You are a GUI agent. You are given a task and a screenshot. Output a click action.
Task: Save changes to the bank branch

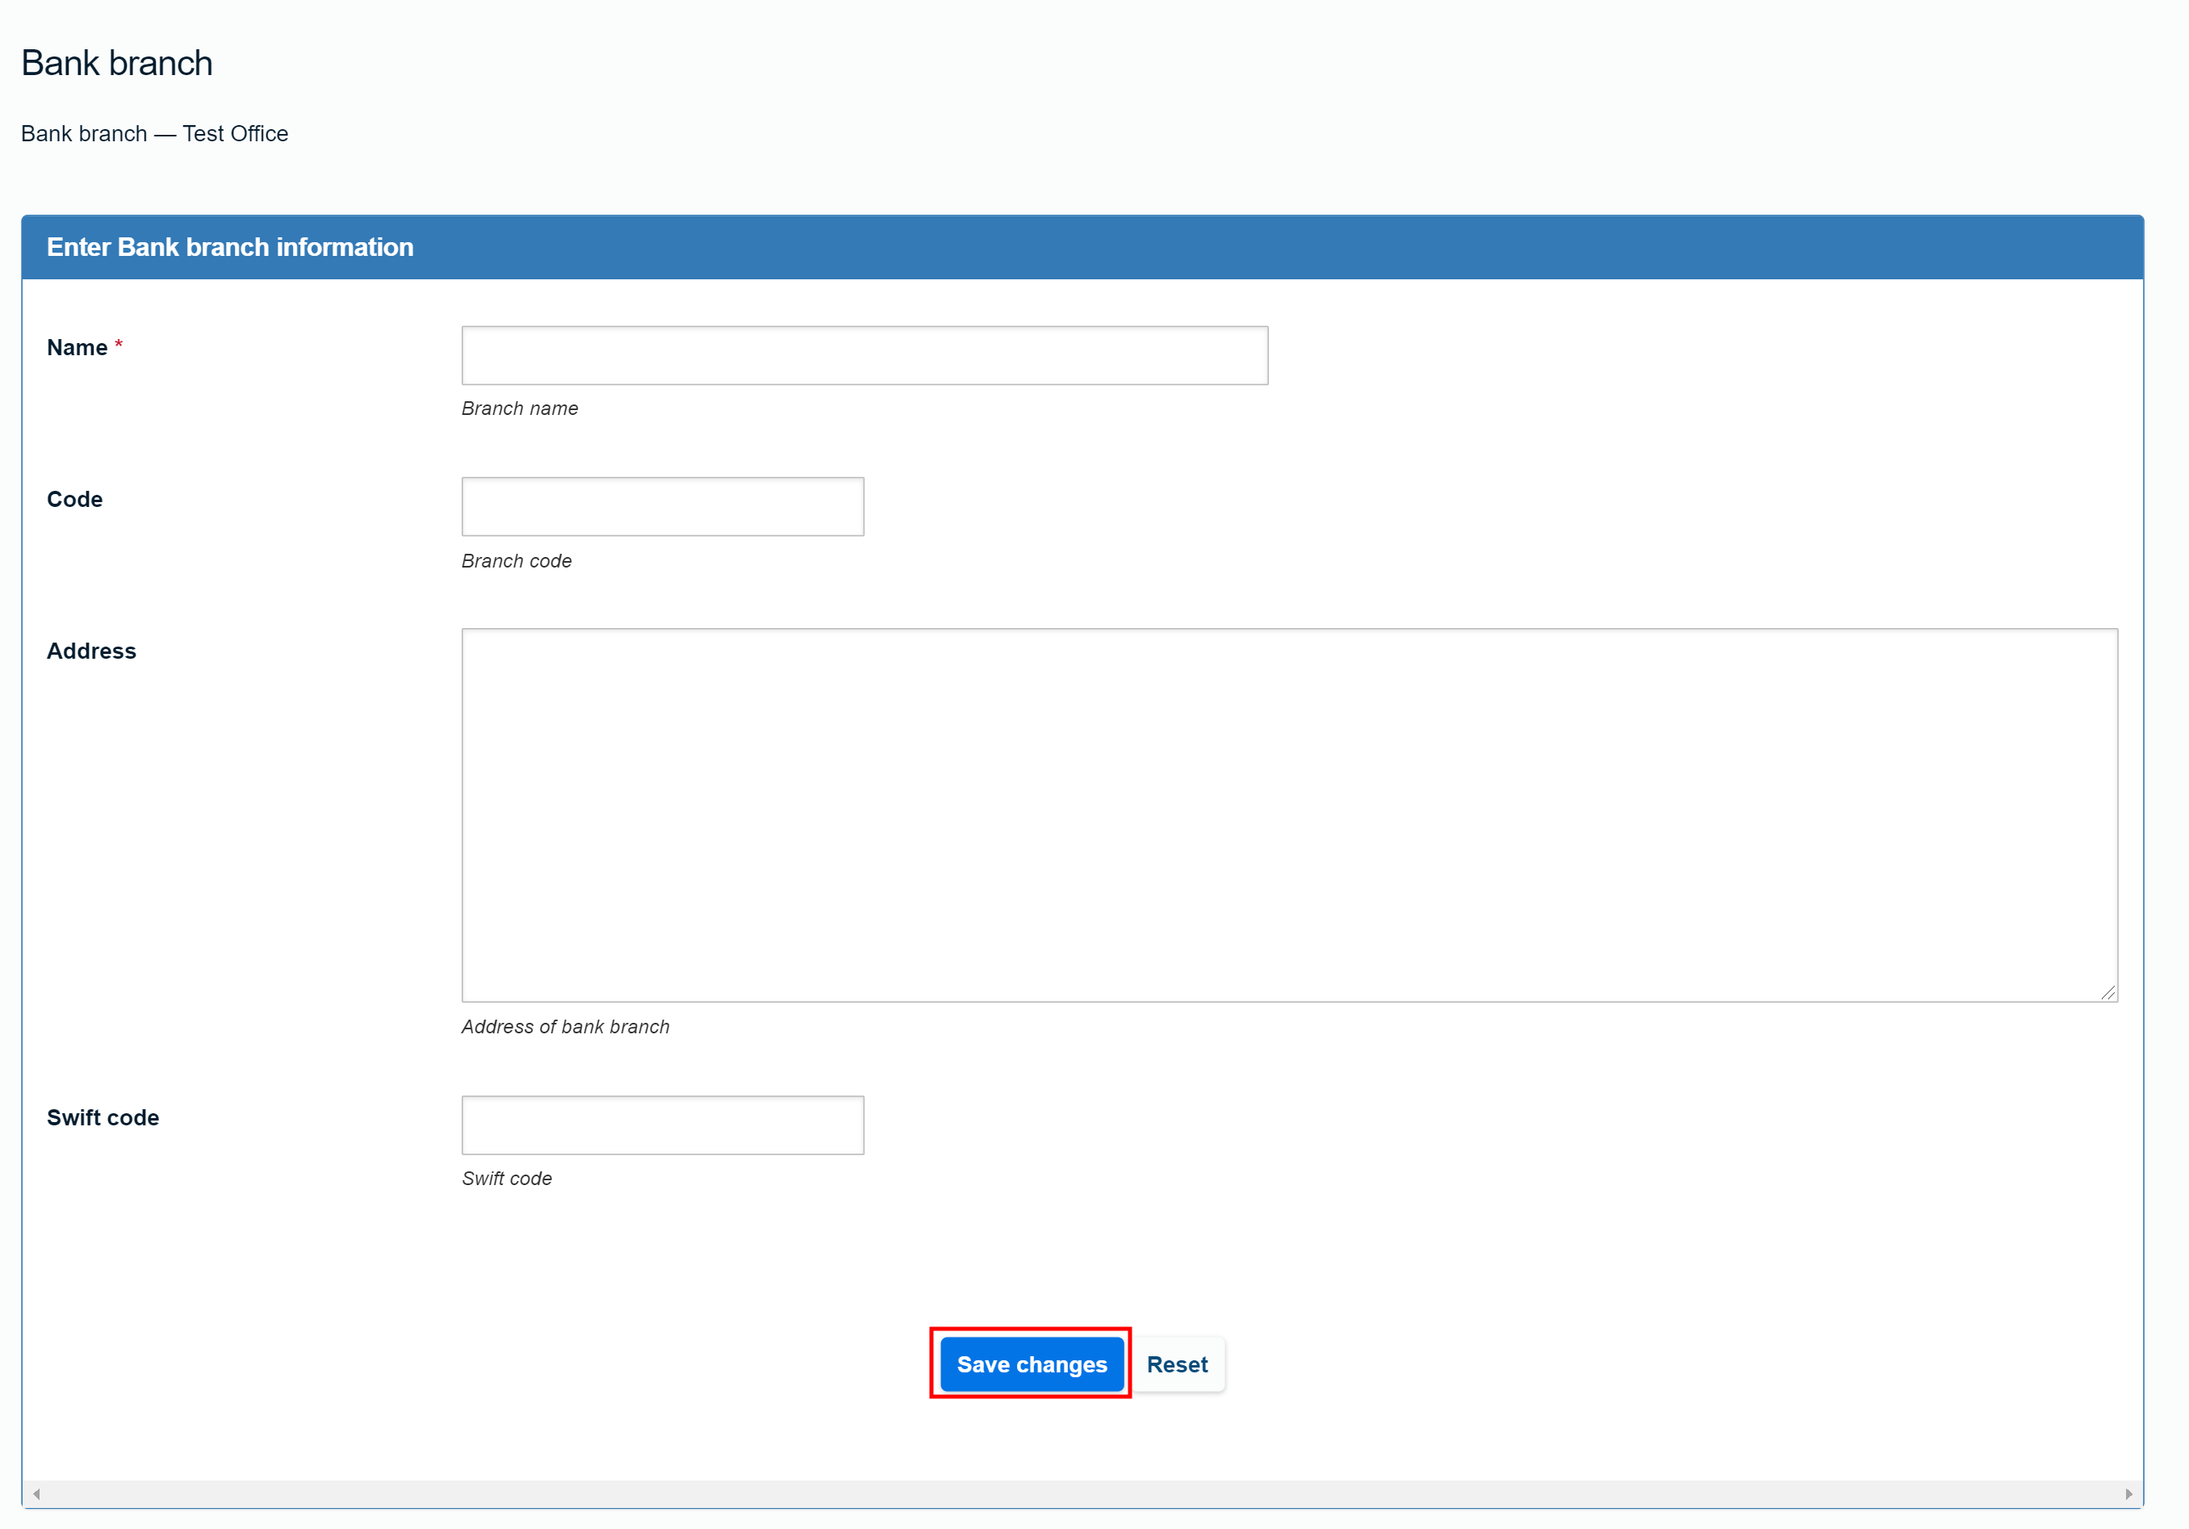1032,1364
